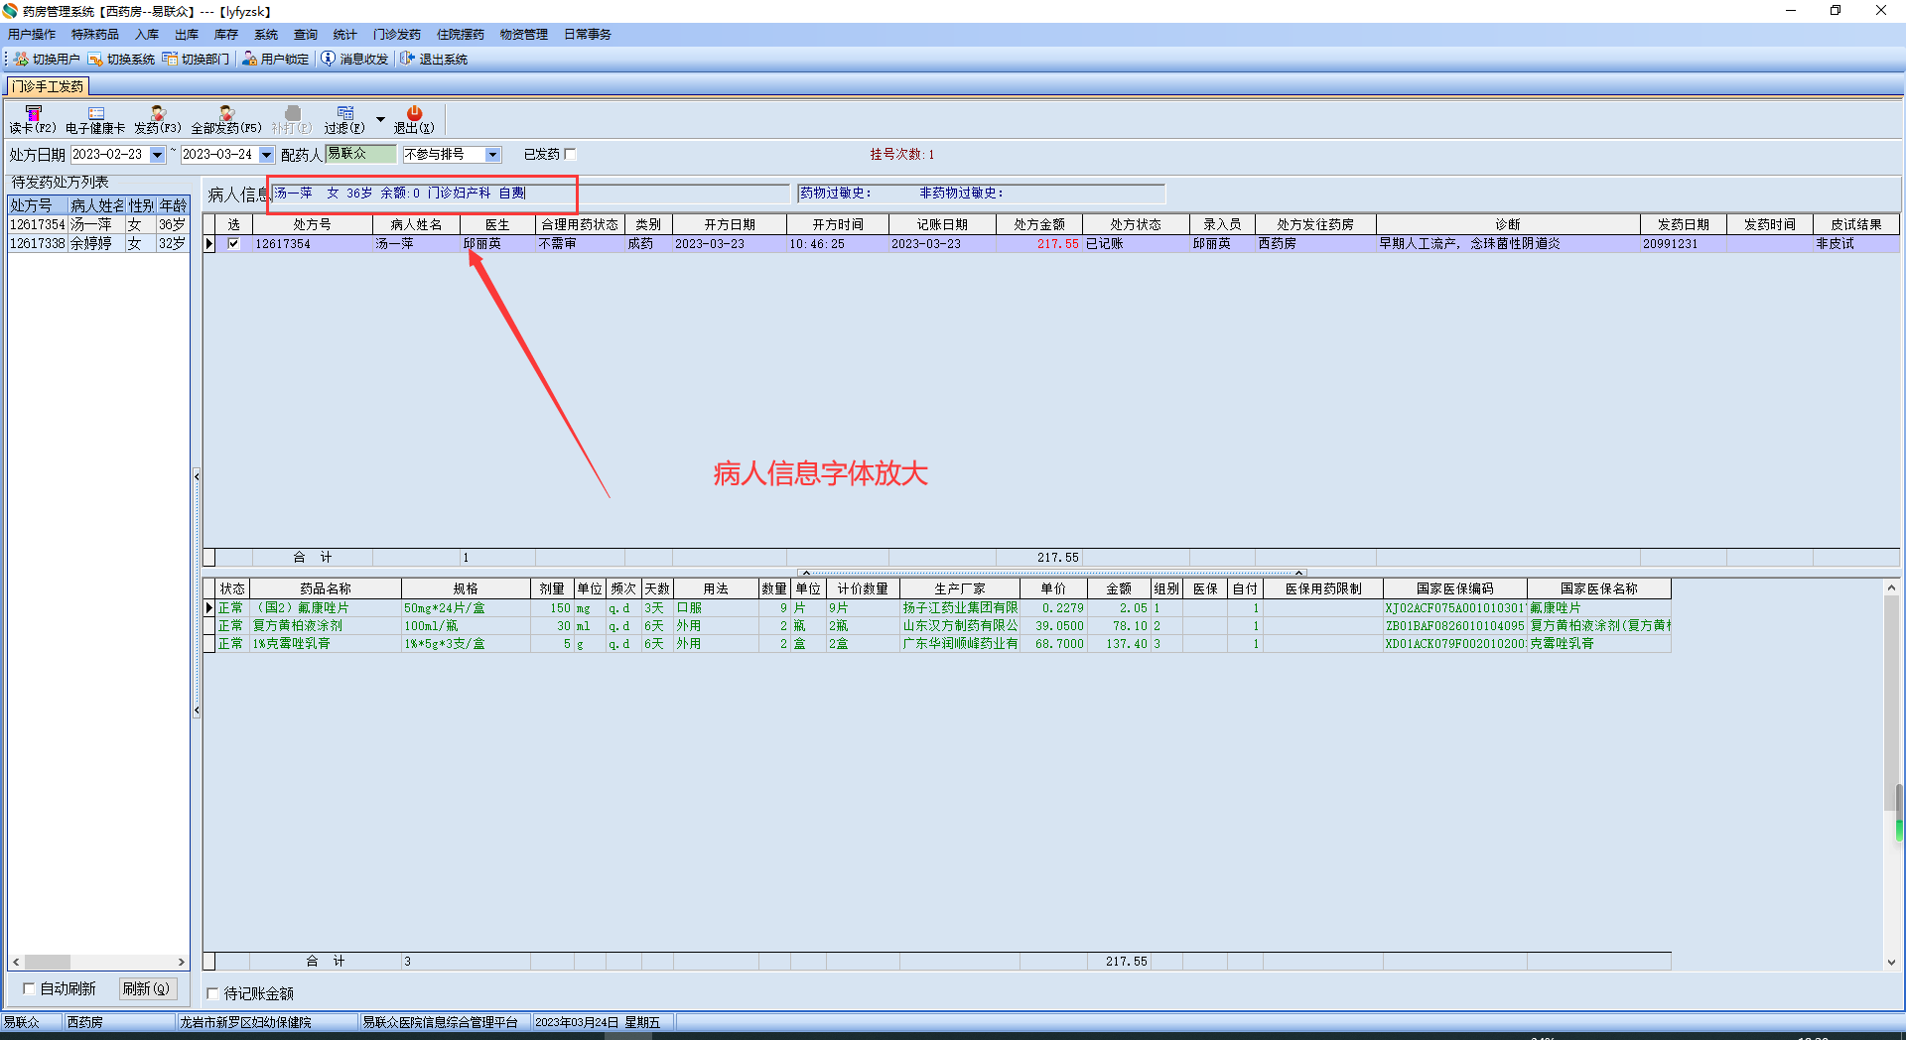Open the 用户操作 menu
Image resolution: width=1906 pixels, height=1040 pixels.
[x=32, y=35]
